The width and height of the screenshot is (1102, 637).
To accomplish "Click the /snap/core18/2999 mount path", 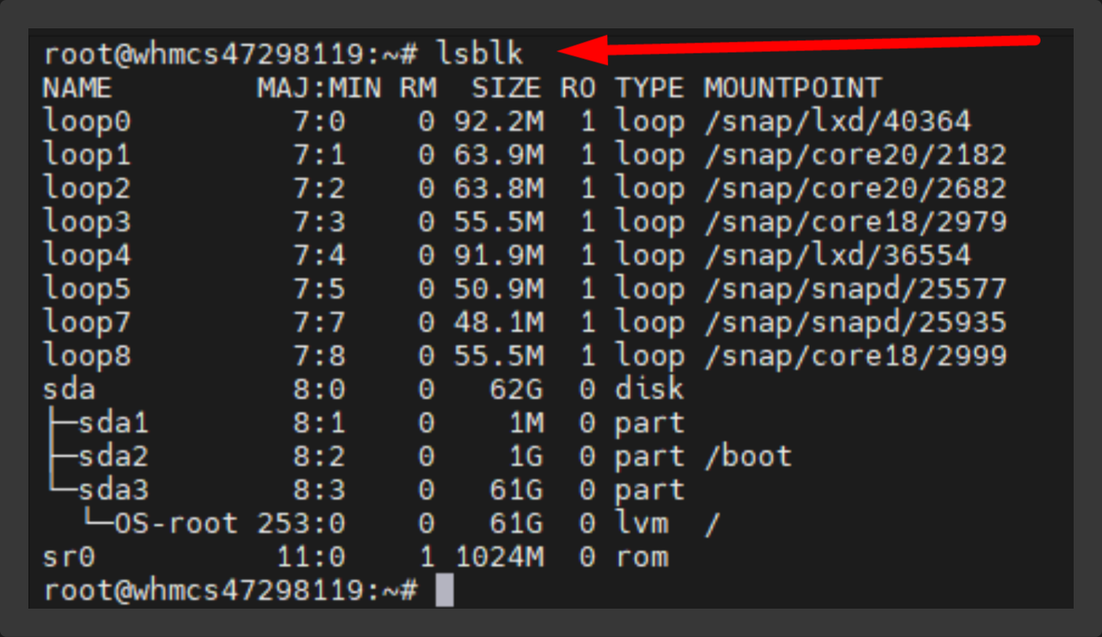I will 855,356.
